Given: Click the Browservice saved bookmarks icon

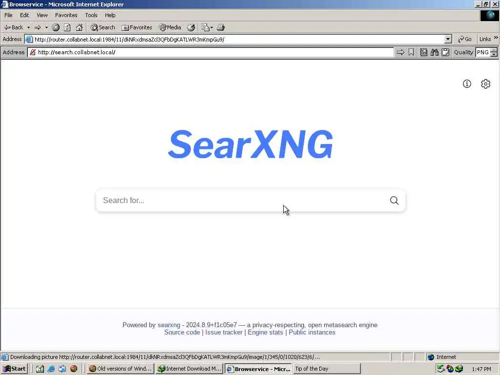Looking at the screenshot, I should coord(424,52).
